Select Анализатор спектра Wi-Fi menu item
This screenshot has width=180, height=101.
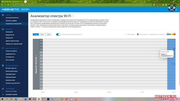[13, 24]
